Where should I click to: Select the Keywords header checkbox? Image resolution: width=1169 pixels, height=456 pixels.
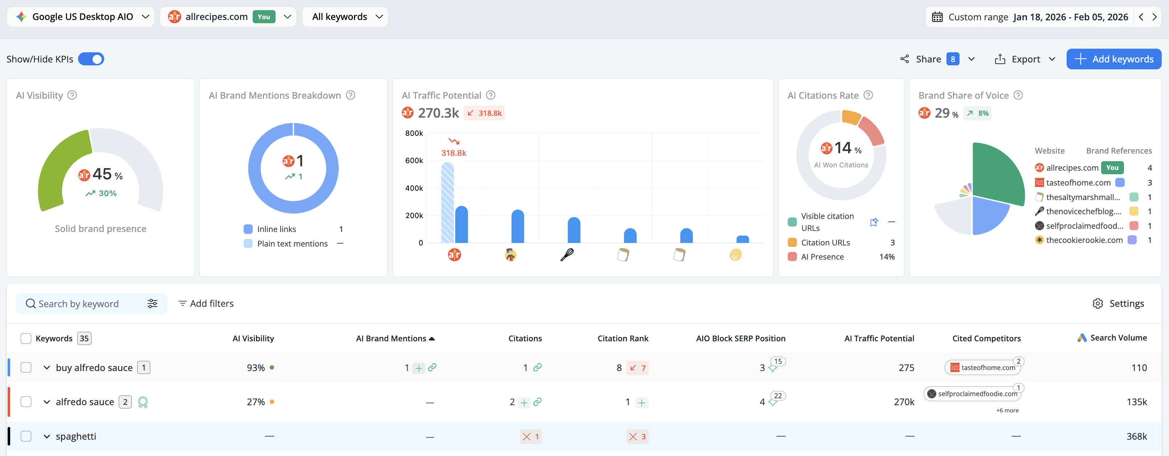[x=26, y=338]
